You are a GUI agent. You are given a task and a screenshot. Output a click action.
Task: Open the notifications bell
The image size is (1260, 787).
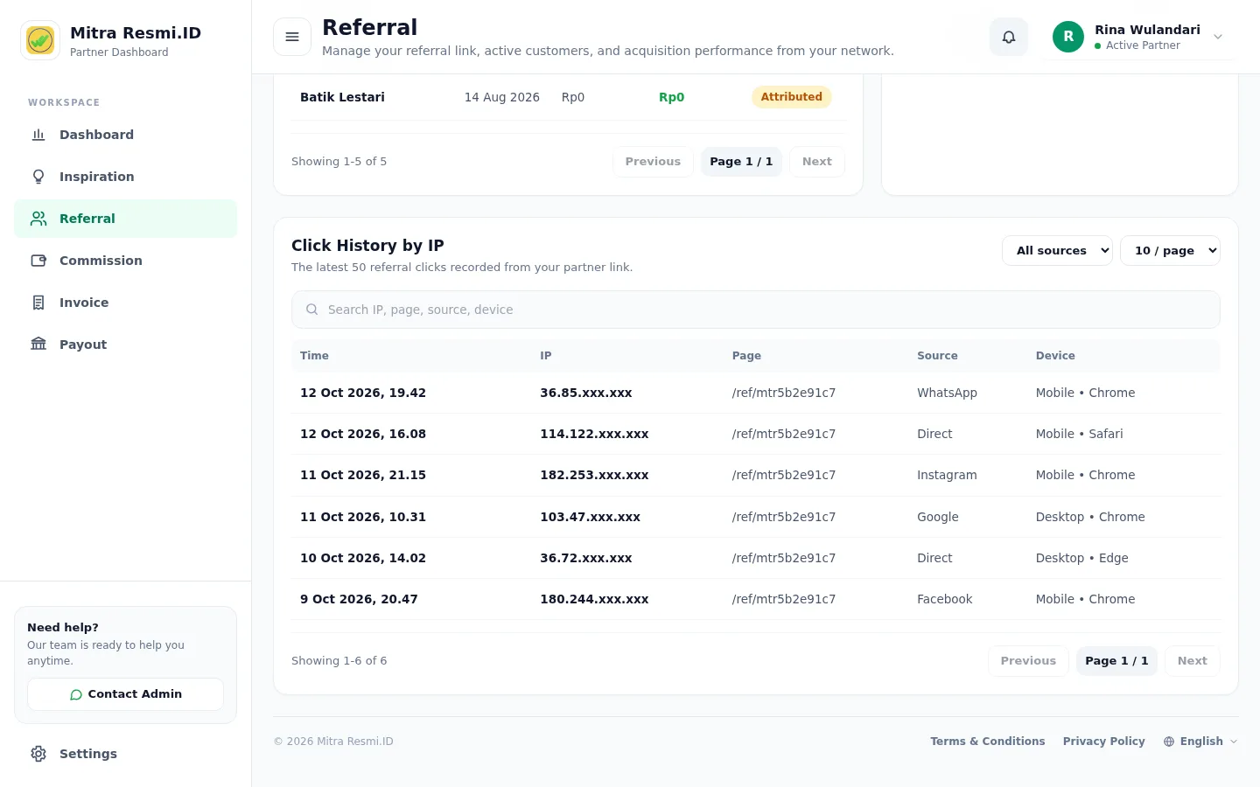click(1009, 37)
